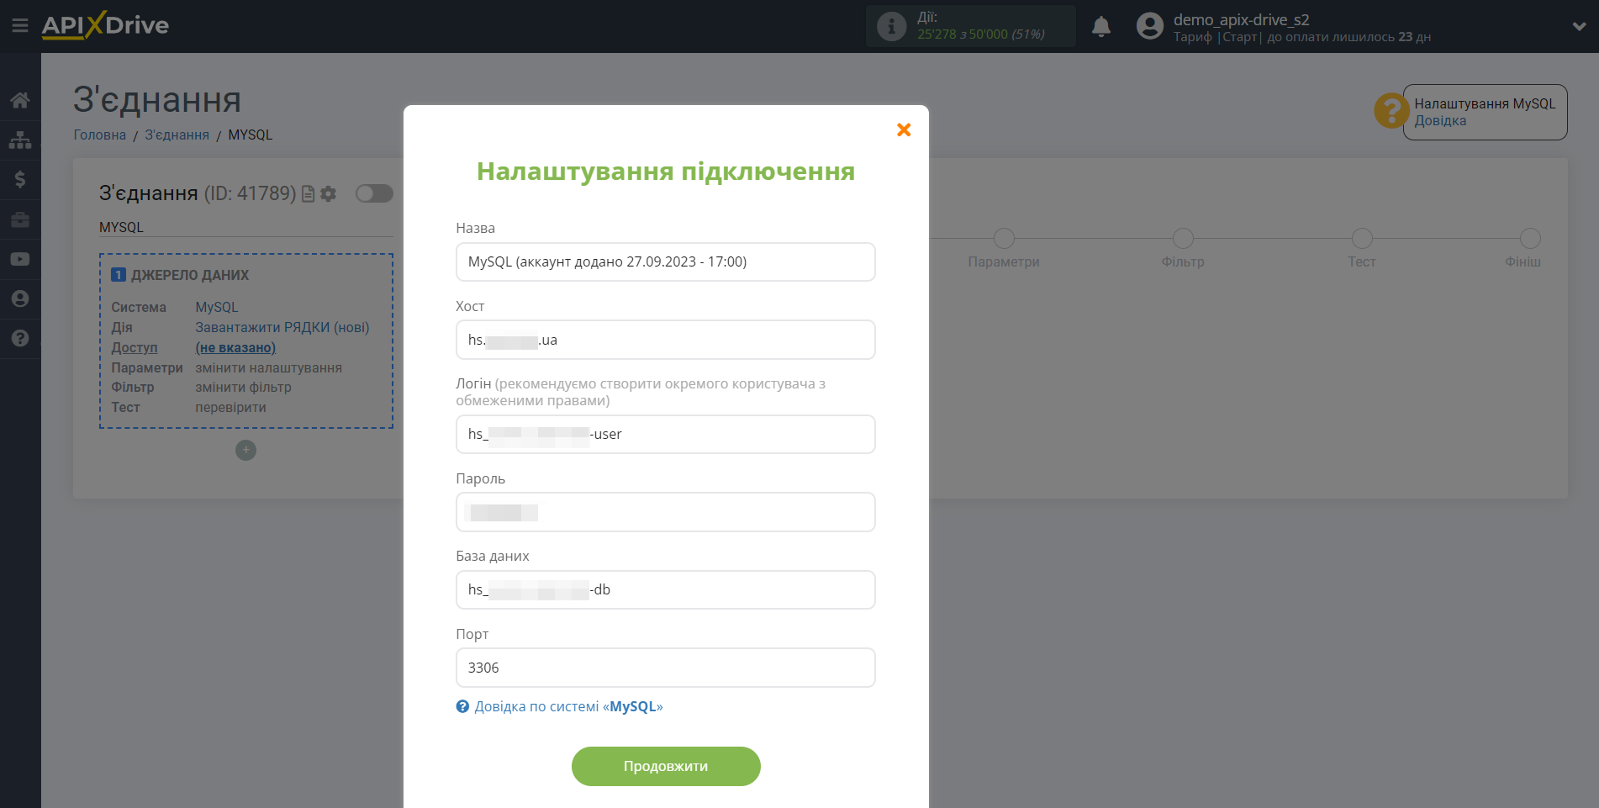
Task: Click перевірити test link
Action: coord(230,407)
